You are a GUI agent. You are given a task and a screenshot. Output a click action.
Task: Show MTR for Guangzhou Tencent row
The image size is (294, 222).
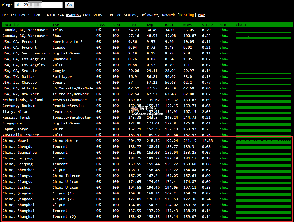(224, 153)
